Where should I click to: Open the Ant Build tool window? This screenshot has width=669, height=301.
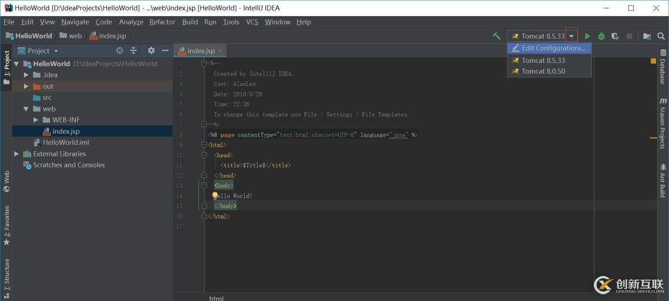pos(662,180)
